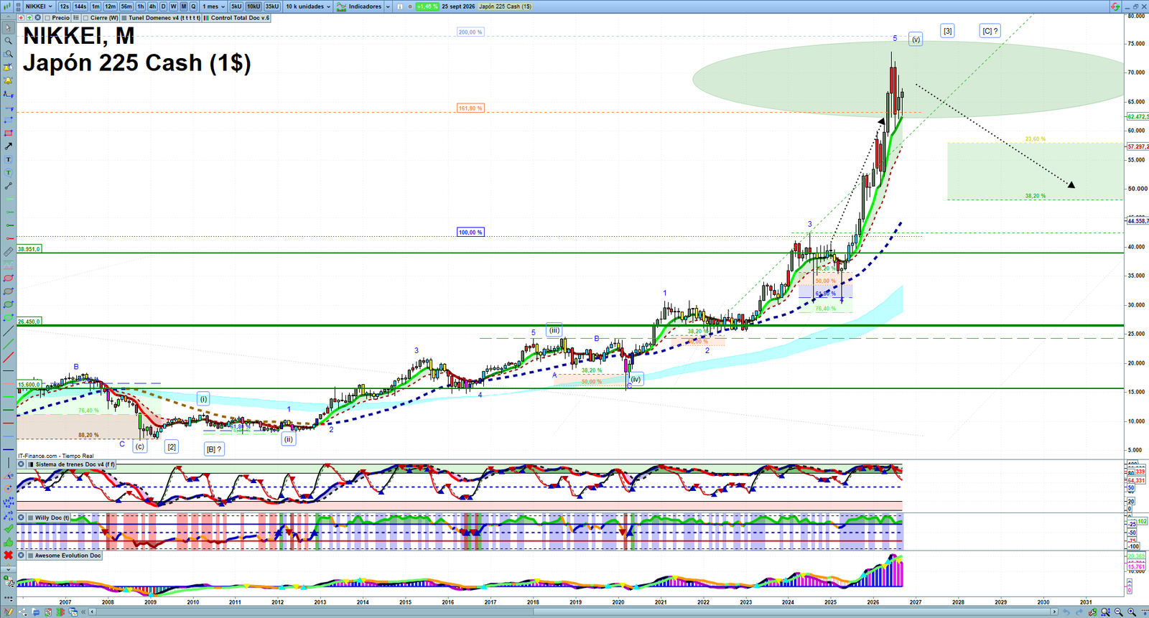Click the Japón 225 Cash (1$) toolbar label
Screen dimensions: 1149x618
[x=505, y=6]
